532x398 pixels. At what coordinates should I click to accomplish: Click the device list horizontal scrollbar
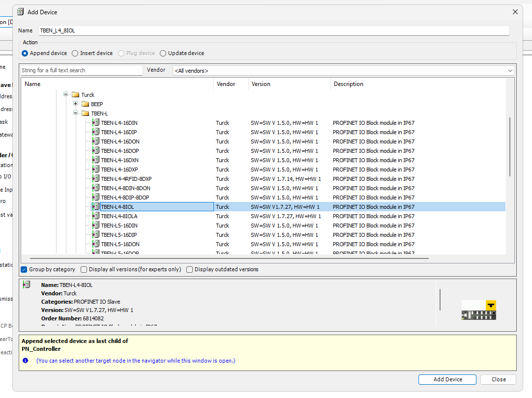(x=229, y=258)
